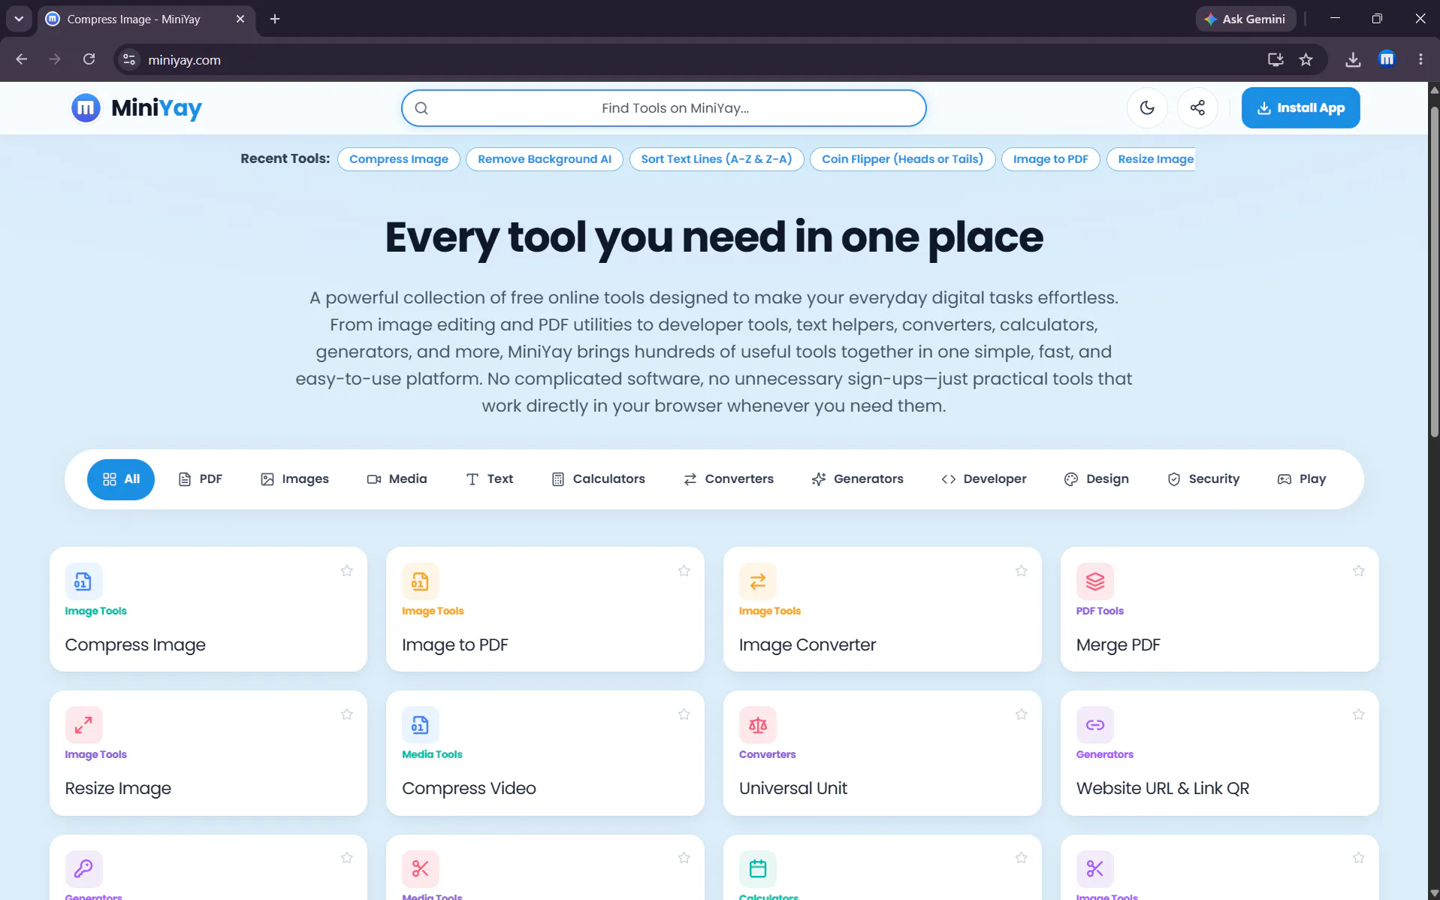This screenshot has width=1440, height=900.
Task: Select the PDF category tab
Action: (x=200, y=479)
